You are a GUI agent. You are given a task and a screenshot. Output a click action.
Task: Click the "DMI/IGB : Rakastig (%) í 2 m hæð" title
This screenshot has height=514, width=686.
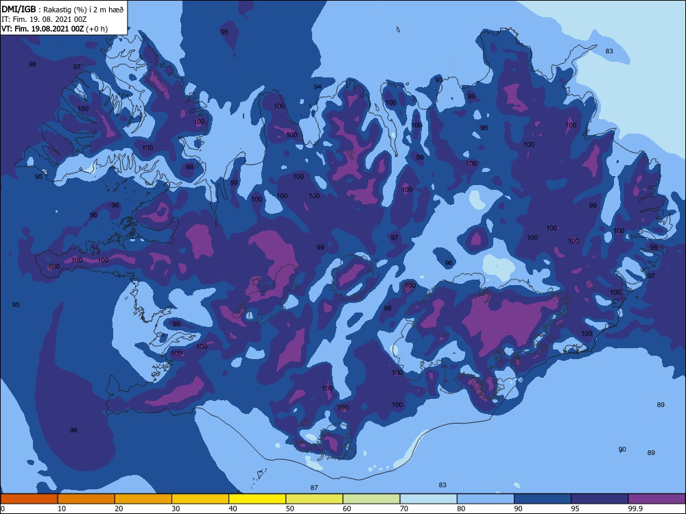tap(62, 9)
